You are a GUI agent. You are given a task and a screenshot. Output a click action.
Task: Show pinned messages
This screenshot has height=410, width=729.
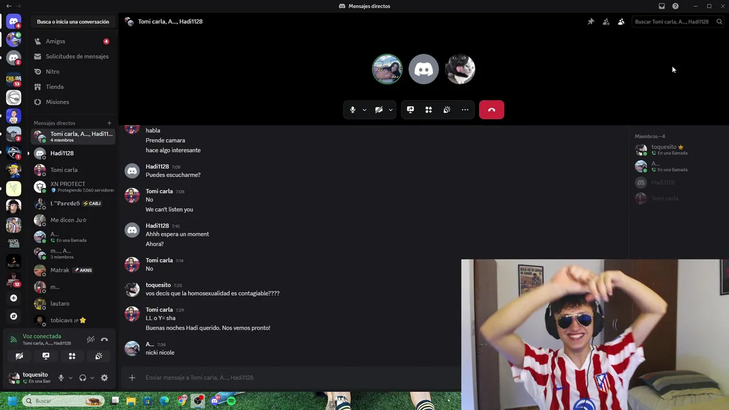click(591, 22)
